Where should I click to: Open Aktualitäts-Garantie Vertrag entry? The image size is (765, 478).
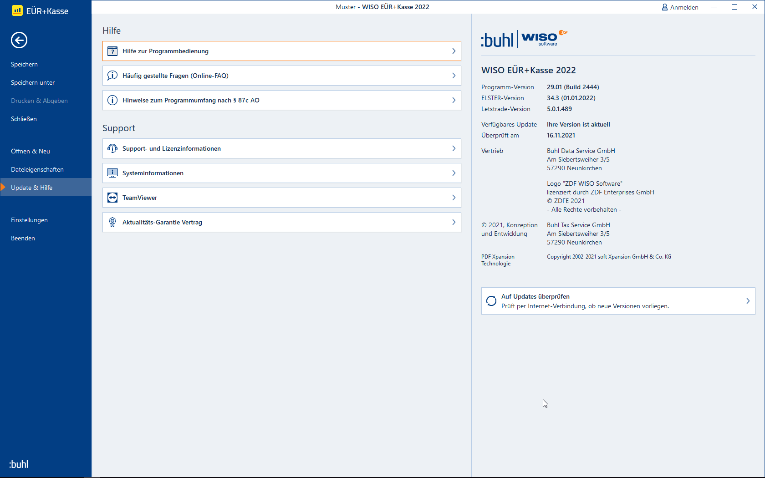coord(282,222)
